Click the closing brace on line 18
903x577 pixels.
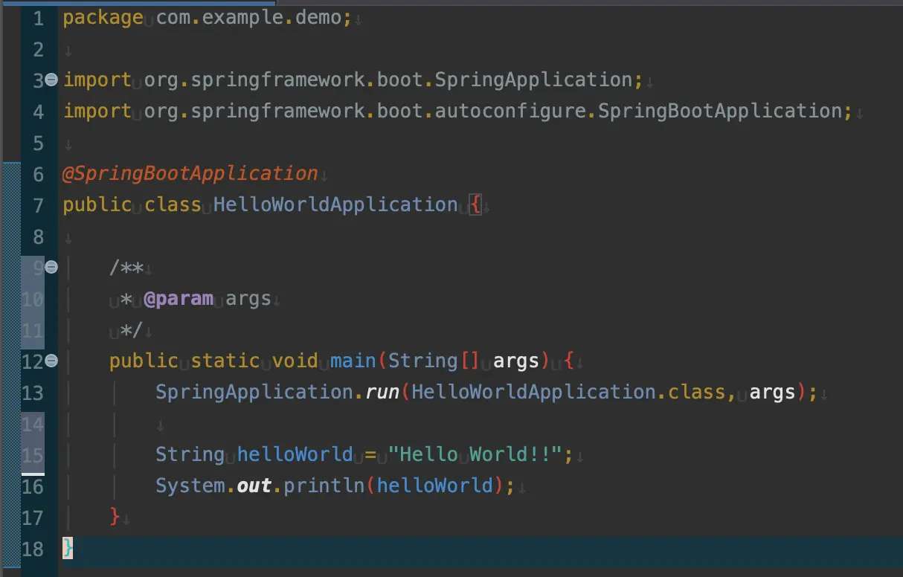pyautogui.click(x=68, y=549)
